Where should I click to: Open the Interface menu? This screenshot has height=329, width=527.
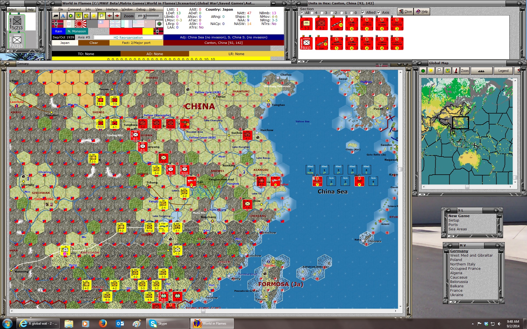click(x=111, y=9)
